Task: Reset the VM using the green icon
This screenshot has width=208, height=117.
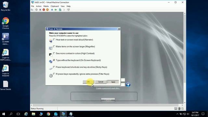Action: tap(56, 10)
